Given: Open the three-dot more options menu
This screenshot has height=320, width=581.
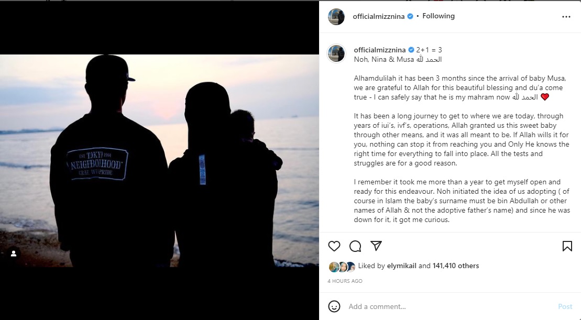Looking at the screenshot, I should (x=566, y=17).
